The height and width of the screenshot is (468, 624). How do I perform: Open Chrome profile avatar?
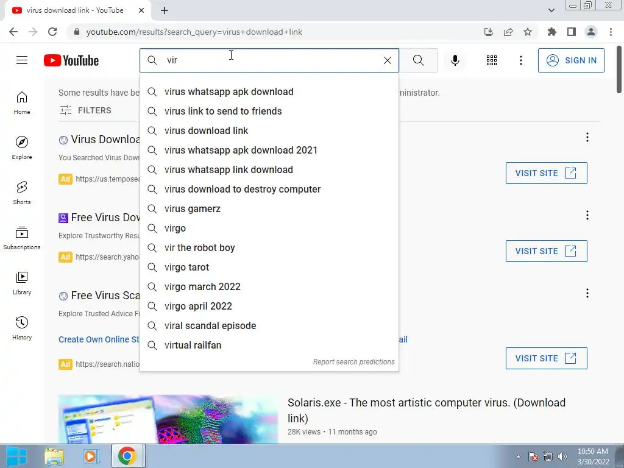point(591,32)
